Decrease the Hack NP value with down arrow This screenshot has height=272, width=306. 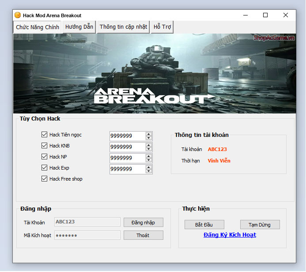point(149,160)
